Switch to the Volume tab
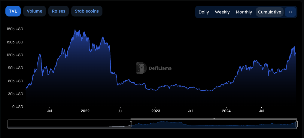 35,11
